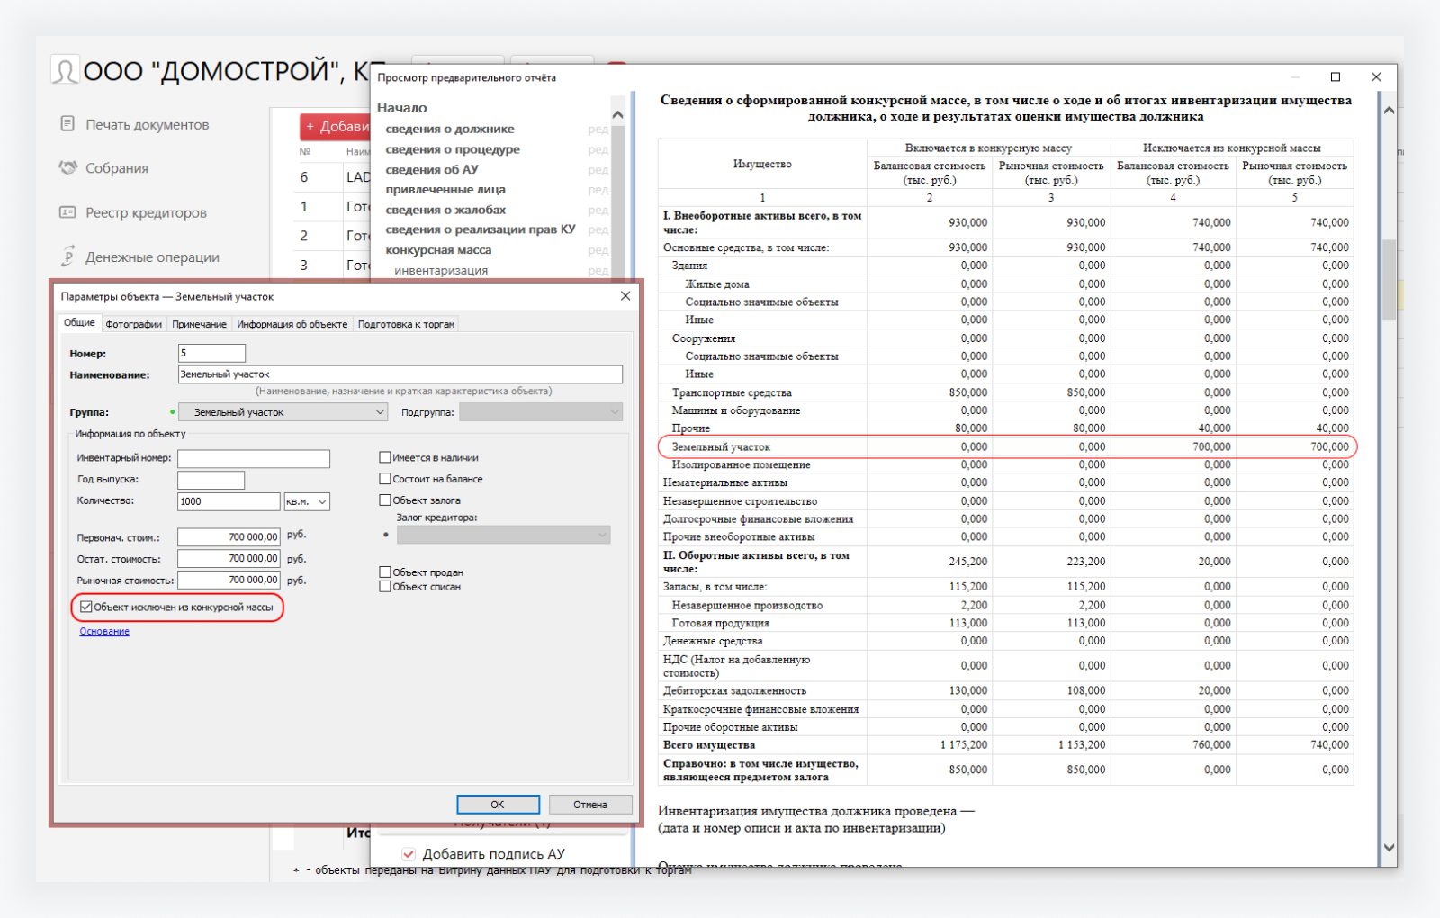Select сведения о реализации прав КУ

[x=481, y=229]
